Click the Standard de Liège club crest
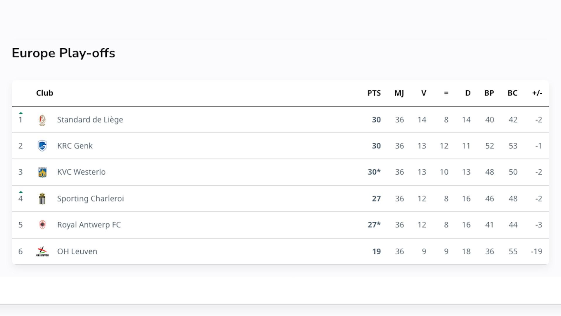Viewport: 561px width, 316px height. [42, 120]
